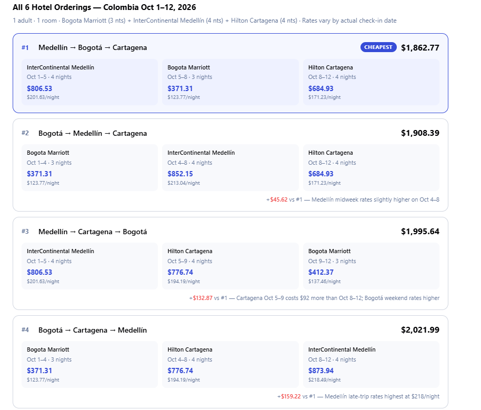
Task: Click the #2 rank label
Action: click(25, 133)
